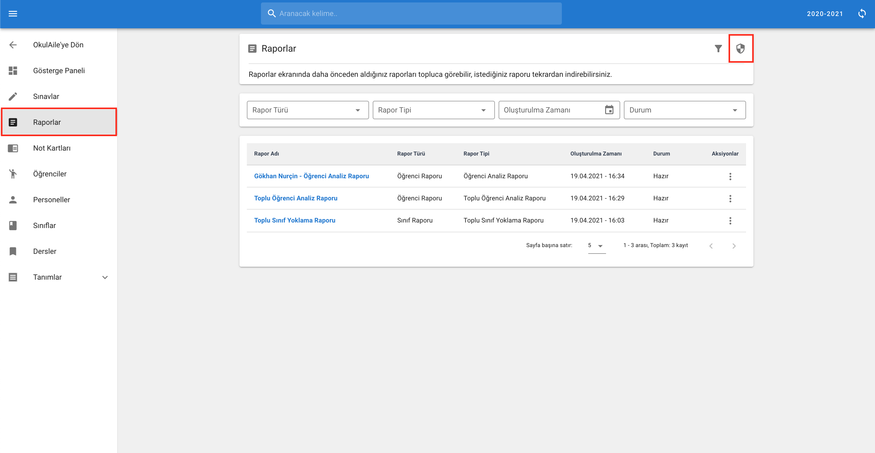The width and height of the screenshot is (875, 453).
Task: Open actions menu for Gökhan Nurçin report
Action: 730,176
